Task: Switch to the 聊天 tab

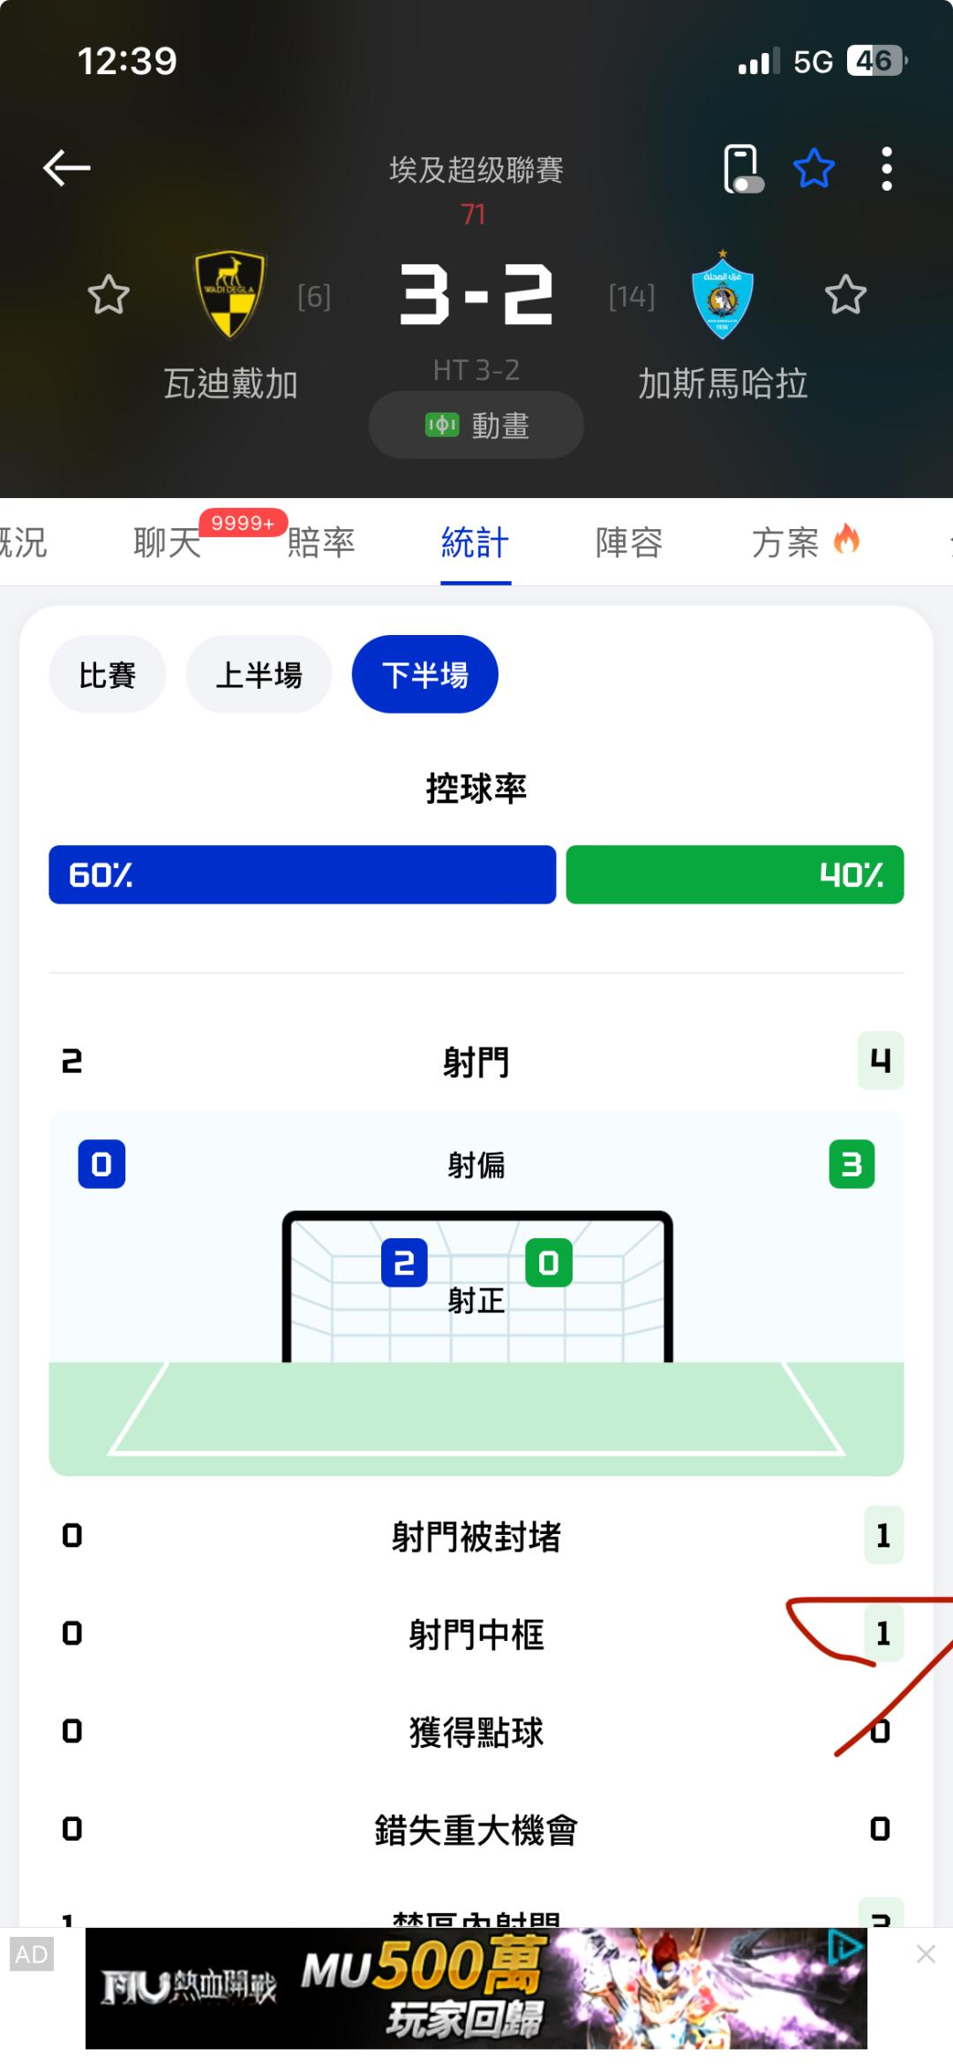Action: [168, 542]
